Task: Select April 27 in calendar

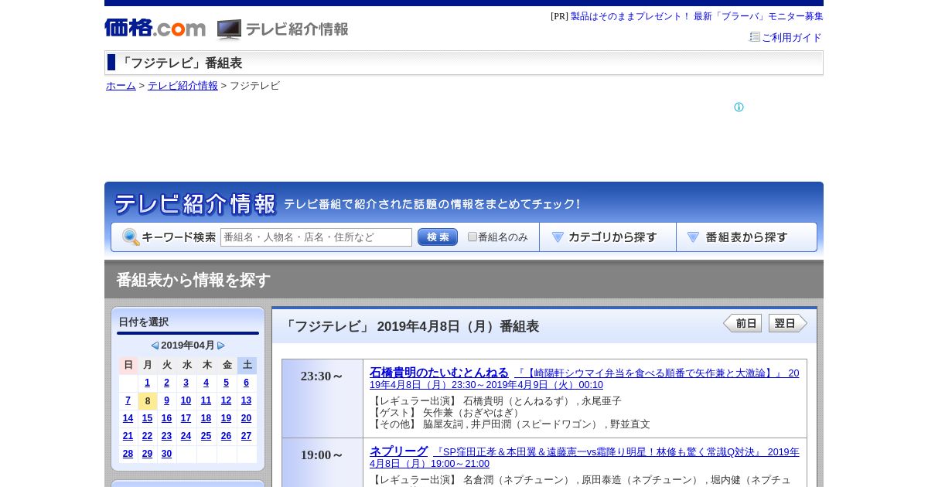Action: pyautogui.click(x=246, y=436)
